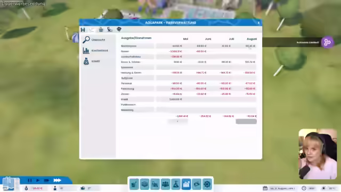Click the Mai total at table bottom
Image resolution: width=341 pixels, height=192 pixels.
pyautogui.click(x=182, y=116)
